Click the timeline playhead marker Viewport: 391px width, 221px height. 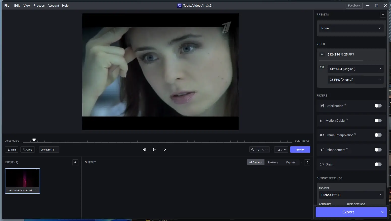(34, 140)
